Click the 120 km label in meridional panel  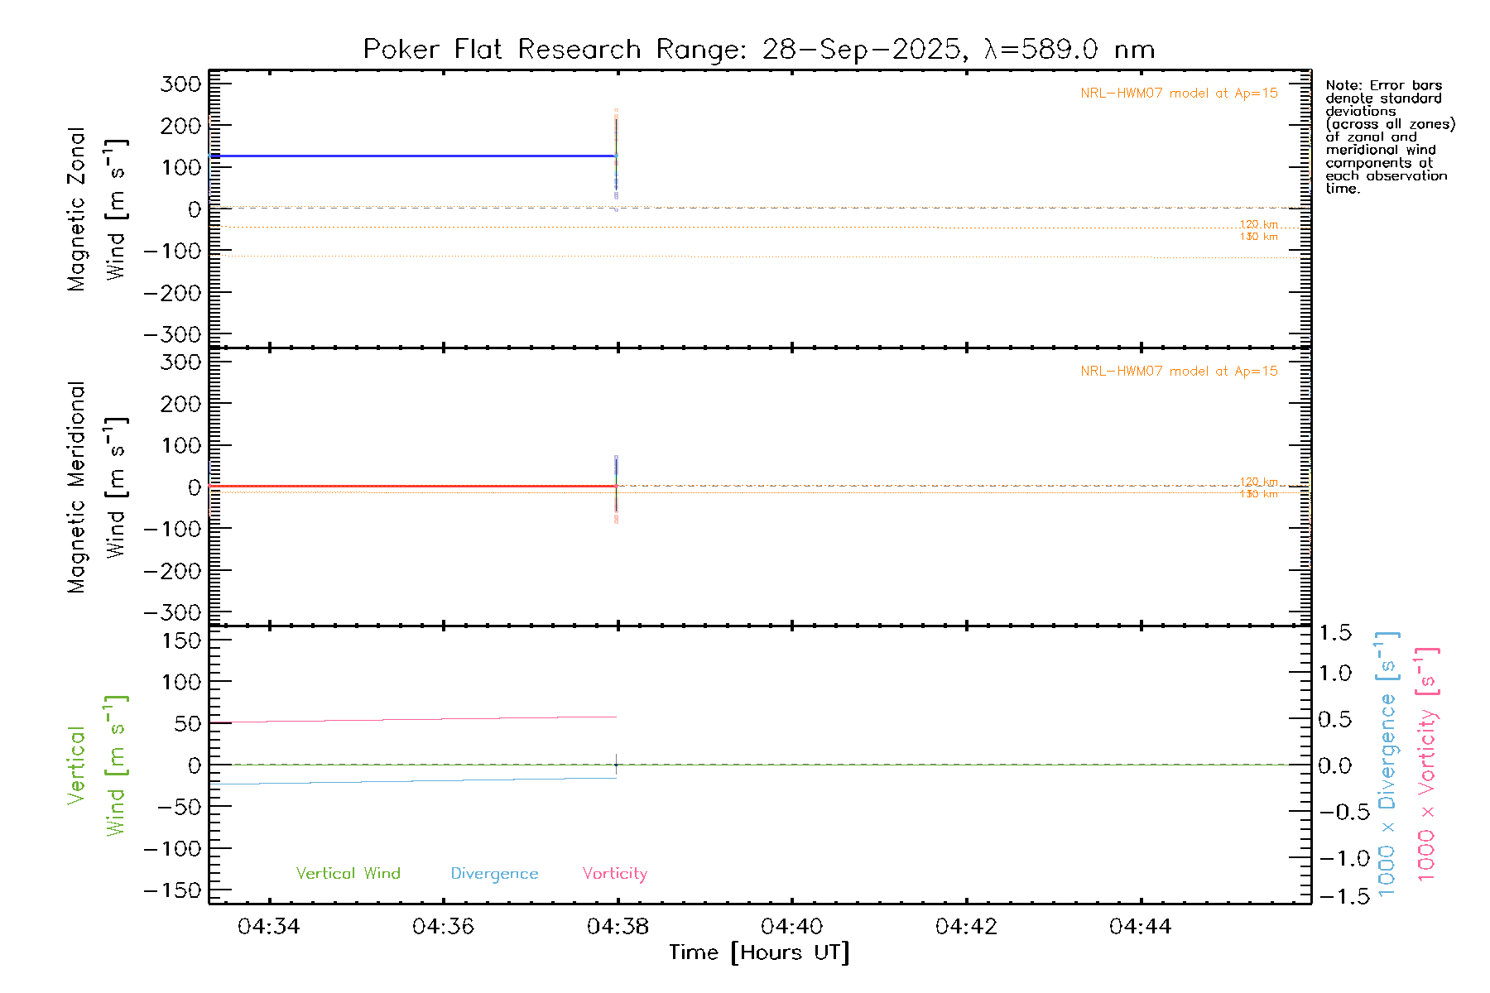(x=1258, y=482)
